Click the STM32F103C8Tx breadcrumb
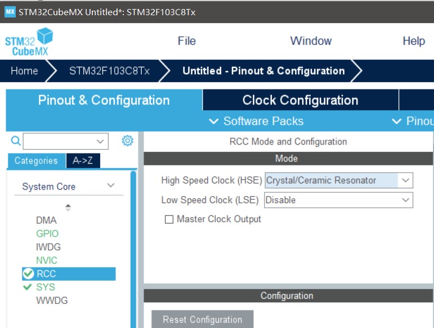The width and height of the screenshot is (434, 328). (x=109, y=71)
